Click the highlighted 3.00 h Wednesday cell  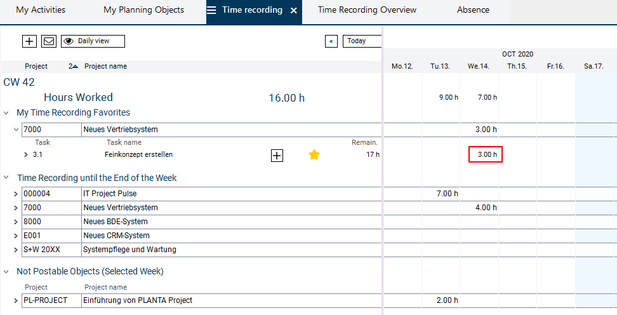(x=486, y=154)
